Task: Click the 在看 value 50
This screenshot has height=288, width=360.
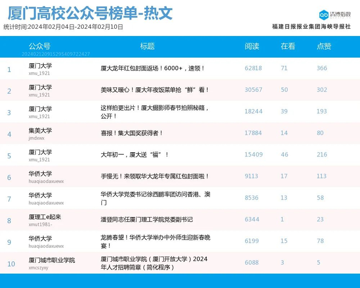Action: click(284, 90)
